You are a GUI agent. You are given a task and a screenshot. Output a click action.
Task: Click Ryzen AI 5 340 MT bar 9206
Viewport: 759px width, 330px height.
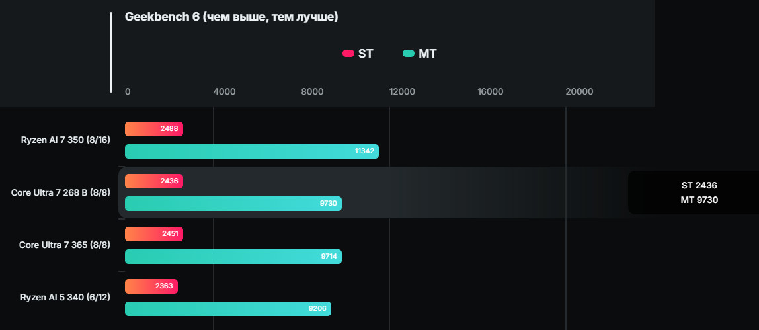tap(227, 309)
